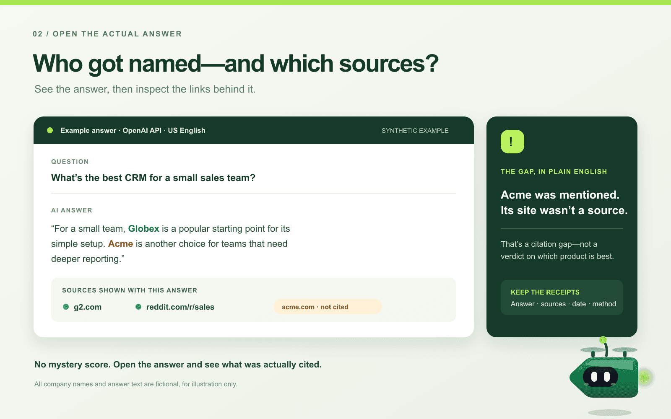The image size is (671, 419).
Task: Click the 02 / Open the actual answer label
Action: 107,34
